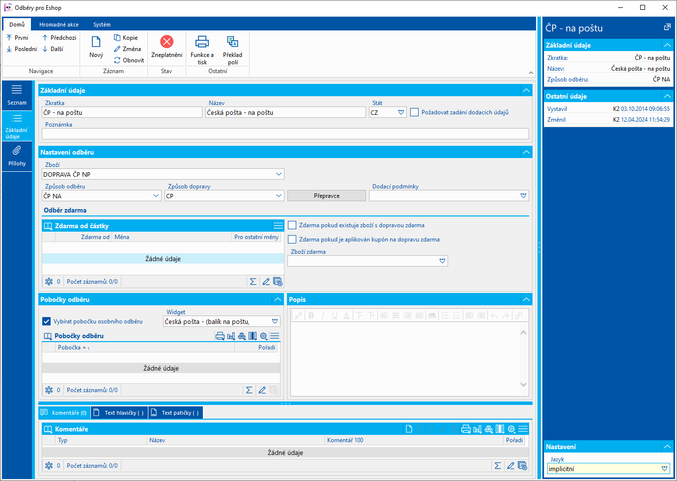This screenshot has height=481, width=677.
Task: Click sum icon in Pobočky odběru footer
Action: coord(249,390)
